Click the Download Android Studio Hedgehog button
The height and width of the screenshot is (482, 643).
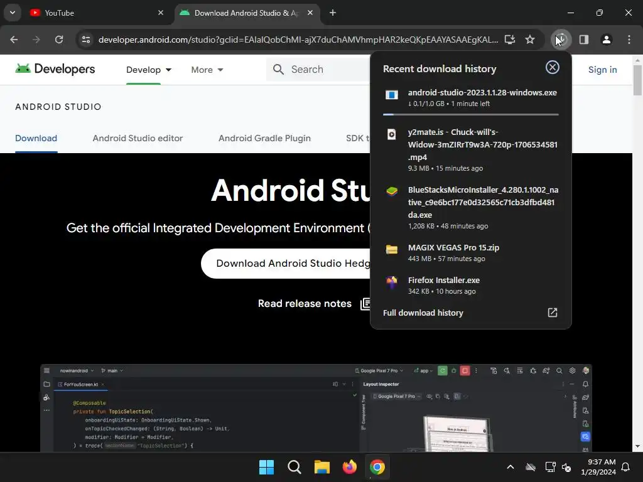pos(286,264)
